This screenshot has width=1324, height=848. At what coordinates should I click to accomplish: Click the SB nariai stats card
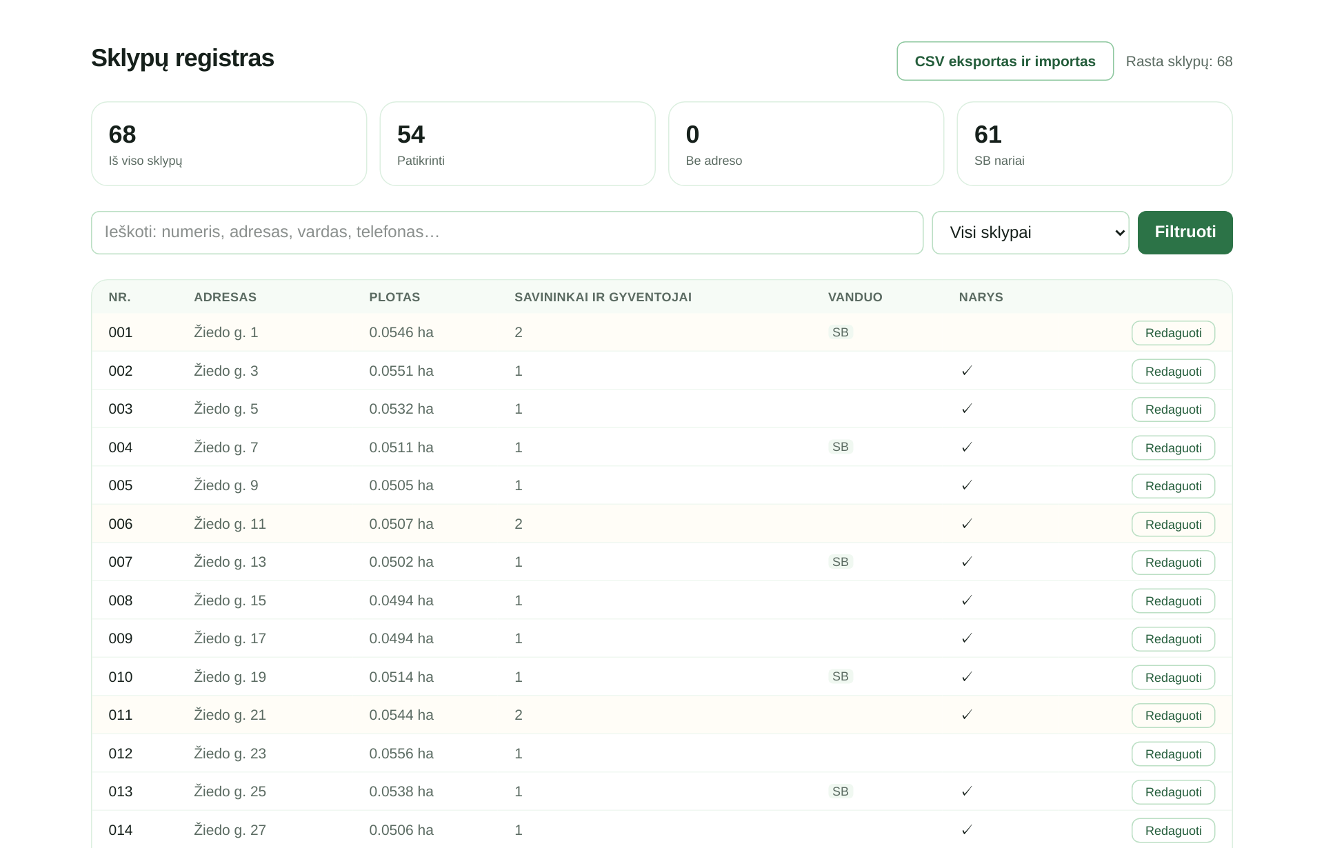(x=1095, y=144)
